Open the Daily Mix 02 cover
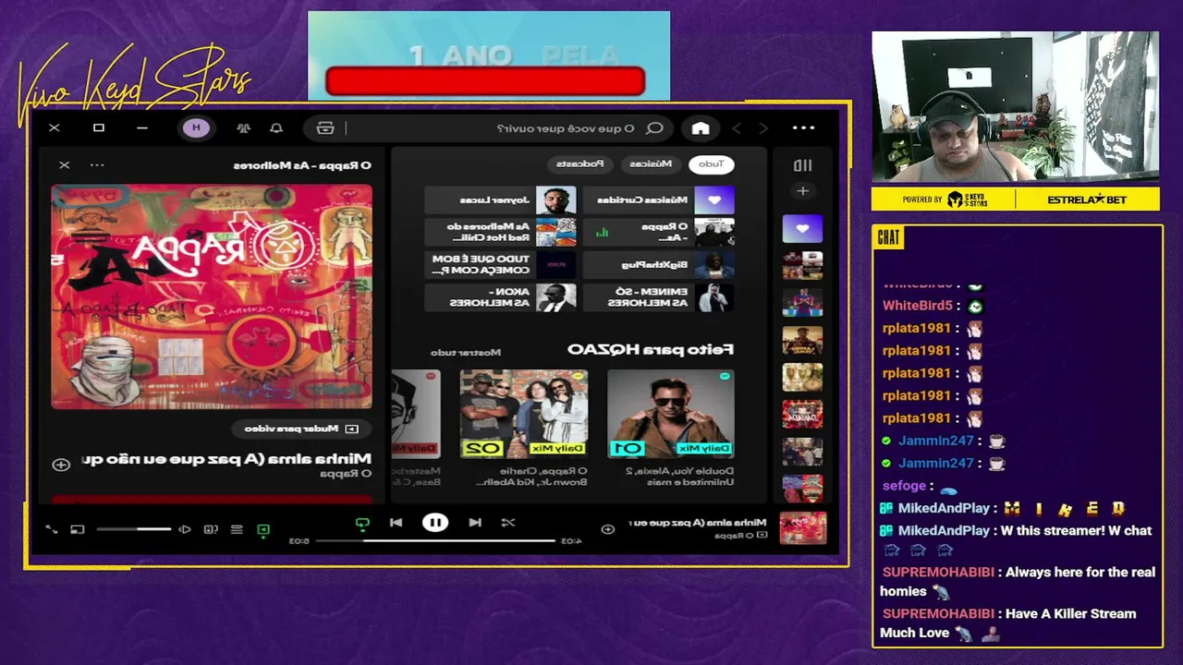This screenshot has width=1183, height=665. tap(524, 414)
